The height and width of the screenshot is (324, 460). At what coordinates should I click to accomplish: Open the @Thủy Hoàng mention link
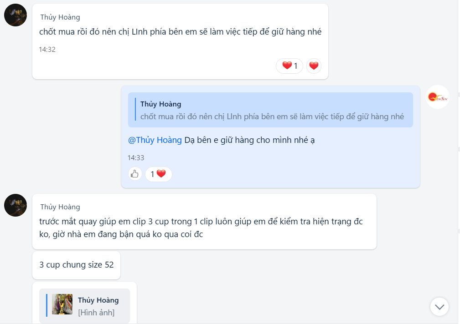(155, 140)
